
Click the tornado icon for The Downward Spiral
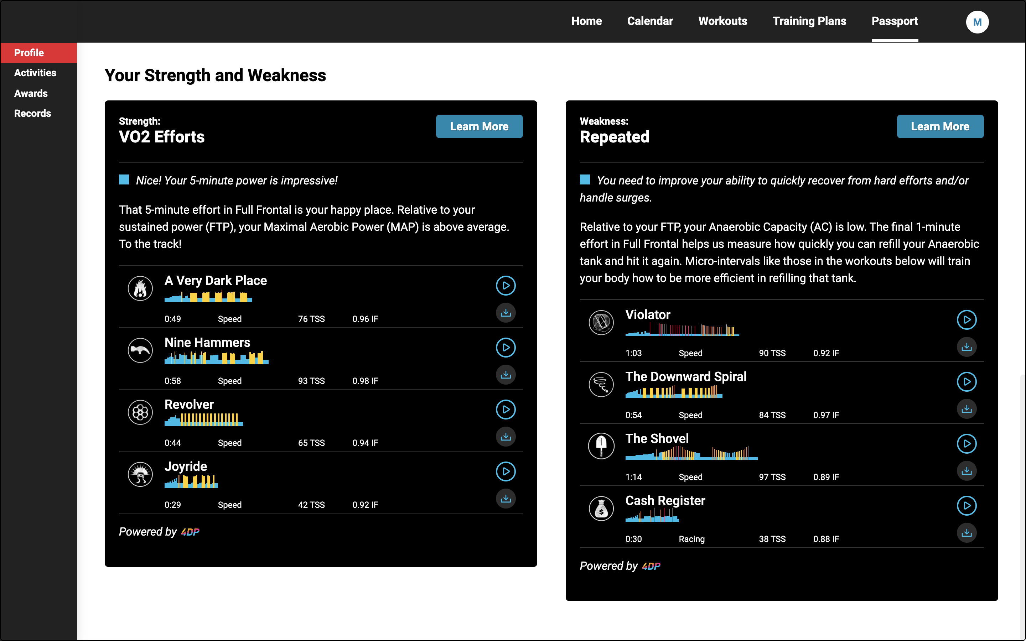pos(601,385)
